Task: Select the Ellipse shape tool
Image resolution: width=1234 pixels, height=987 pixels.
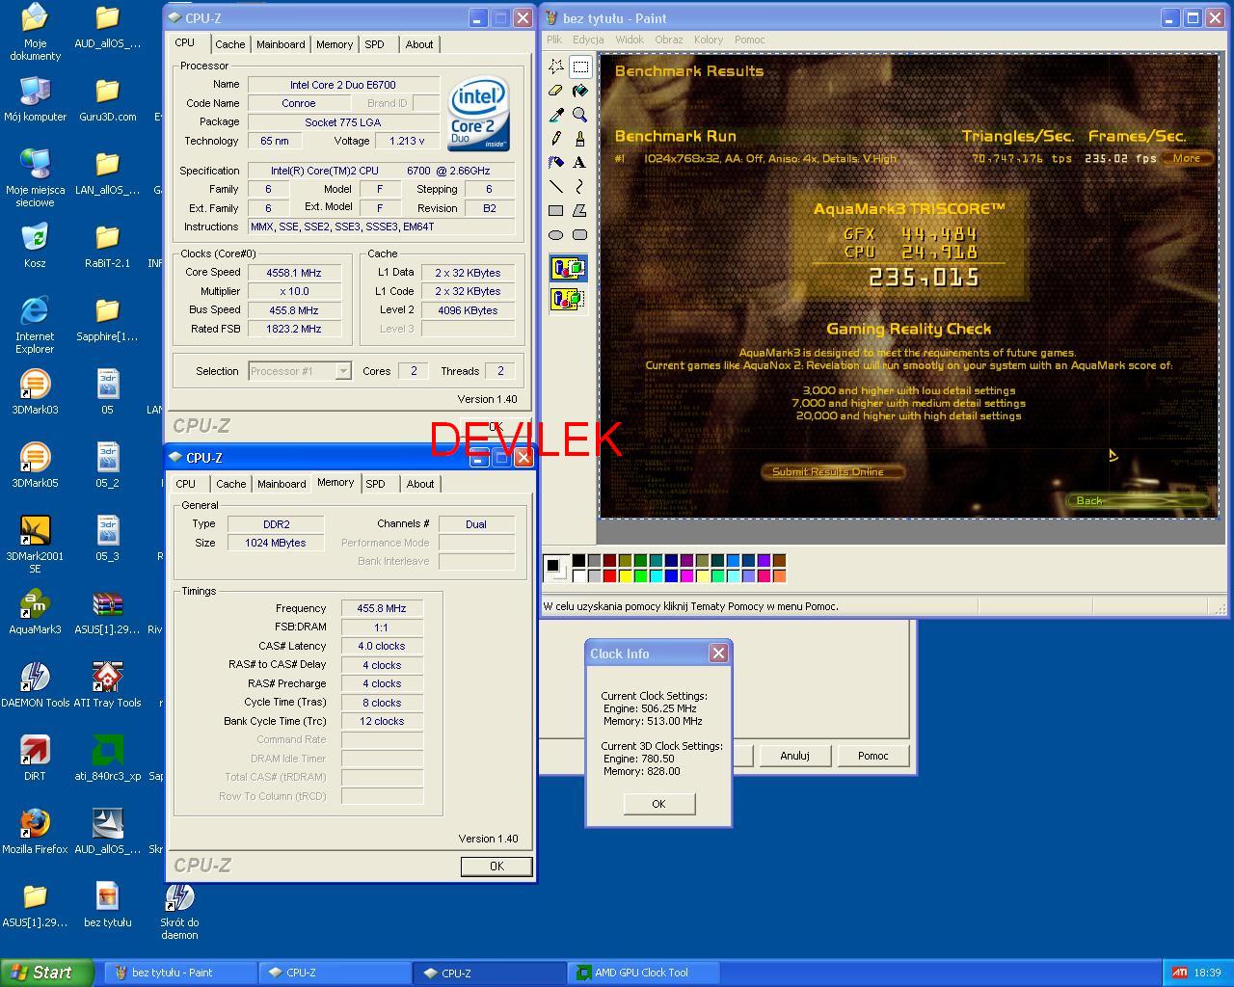Action: 556,235
